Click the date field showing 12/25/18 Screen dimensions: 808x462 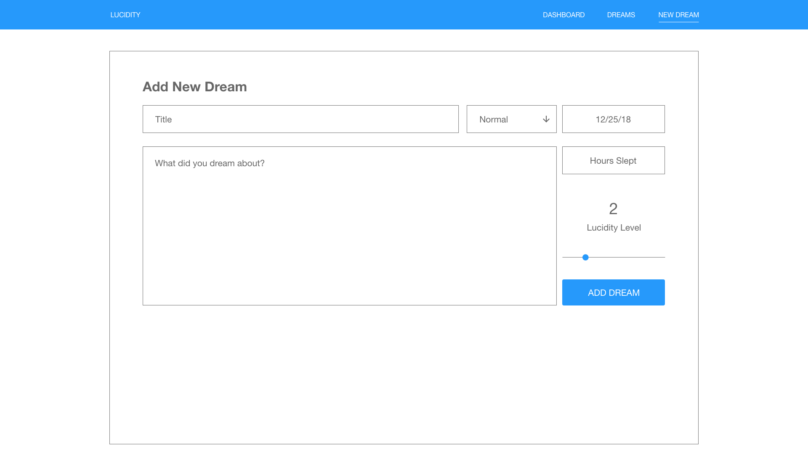pyautogui.click(x=613, y=119)
